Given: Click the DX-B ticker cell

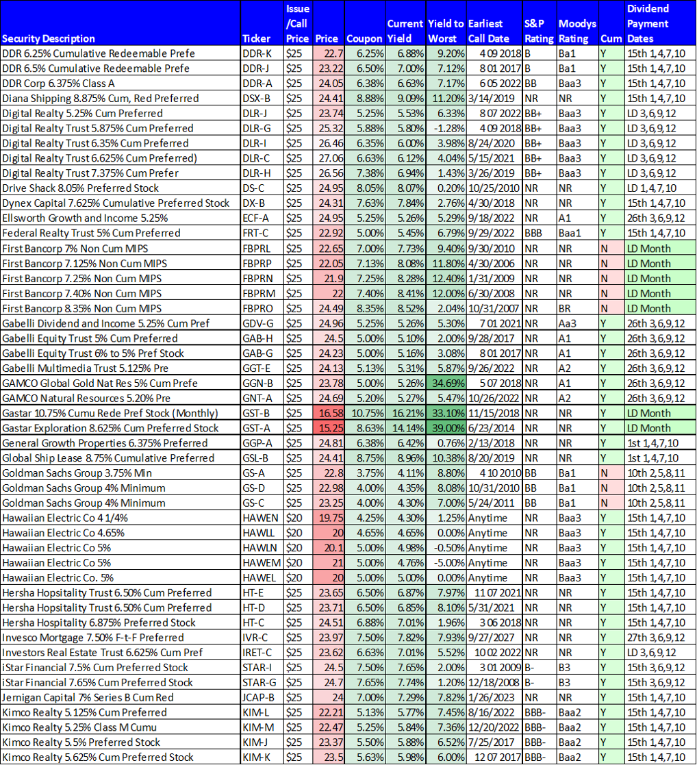Looking at the screenshot, I should [262, 203].
